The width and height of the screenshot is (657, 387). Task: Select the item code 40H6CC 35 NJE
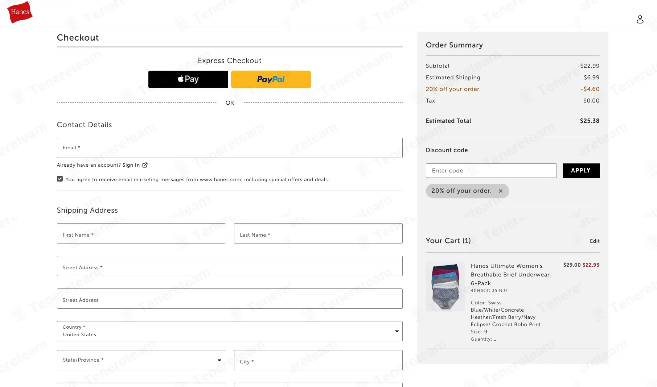pyautogui.click(x=489, y=291)
